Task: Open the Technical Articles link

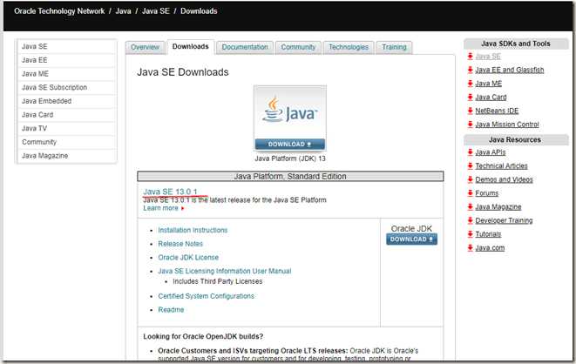Action: (501, 165)
